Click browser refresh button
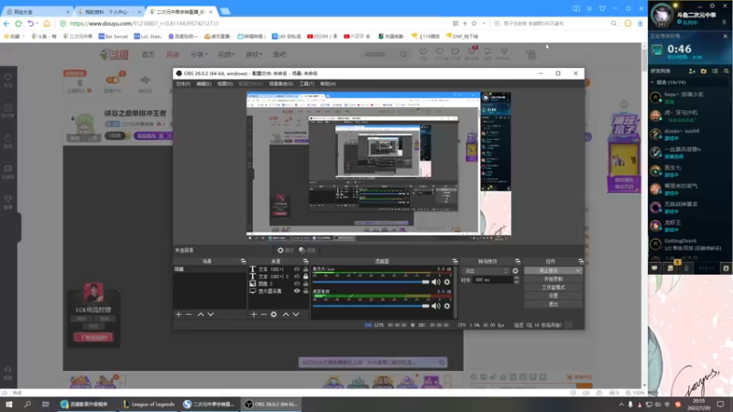Viewport: 733px width, 412px height. click(18, 24)
